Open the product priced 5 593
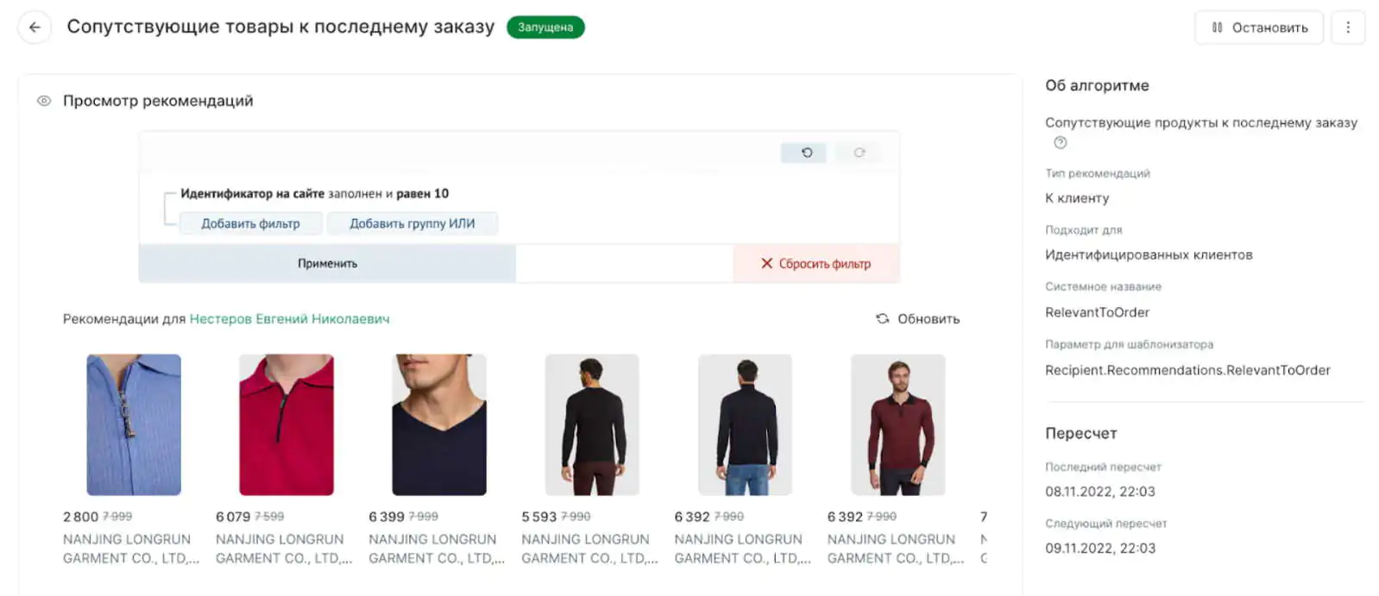The image size is (1379, 596). click(x=592, y=424)
